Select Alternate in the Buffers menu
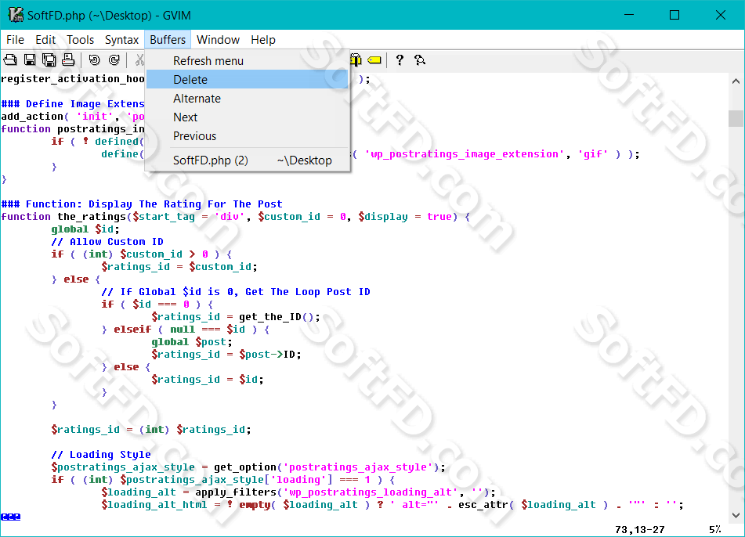The height and width of the screenshot is (537, 745). tap(247, 99)
